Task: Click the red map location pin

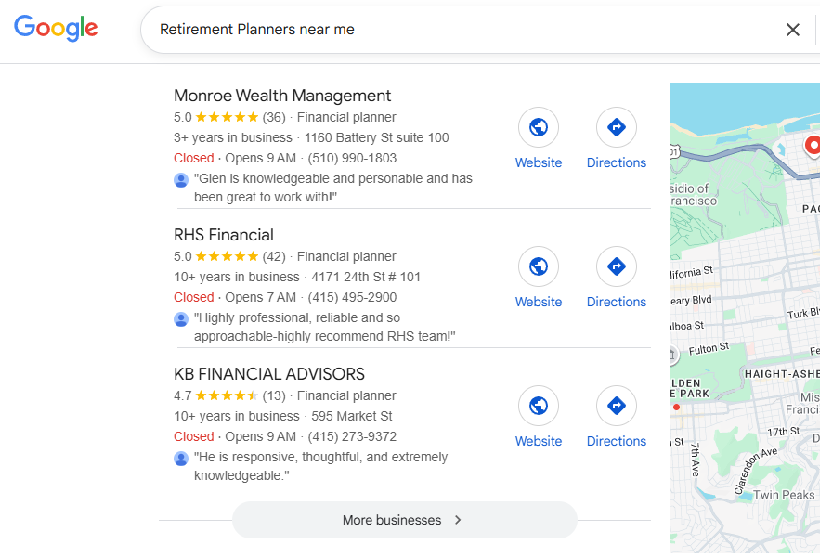Action: point(813,145)
